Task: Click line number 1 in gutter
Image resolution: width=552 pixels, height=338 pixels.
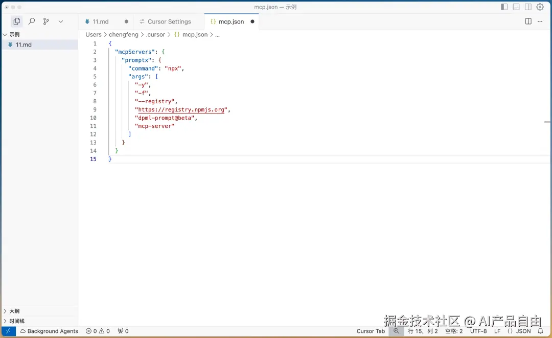Action: pos(95,43)
